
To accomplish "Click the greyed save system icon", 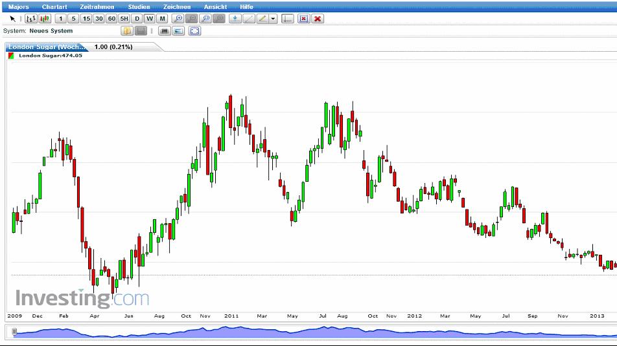I will 141,30.
